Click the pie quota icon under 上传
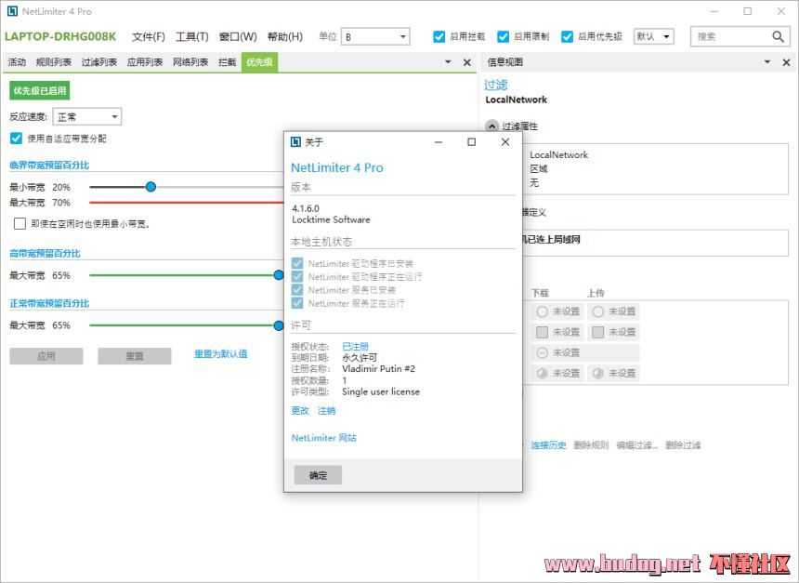Screen dimensions: 799x583 tap(597, 374)
